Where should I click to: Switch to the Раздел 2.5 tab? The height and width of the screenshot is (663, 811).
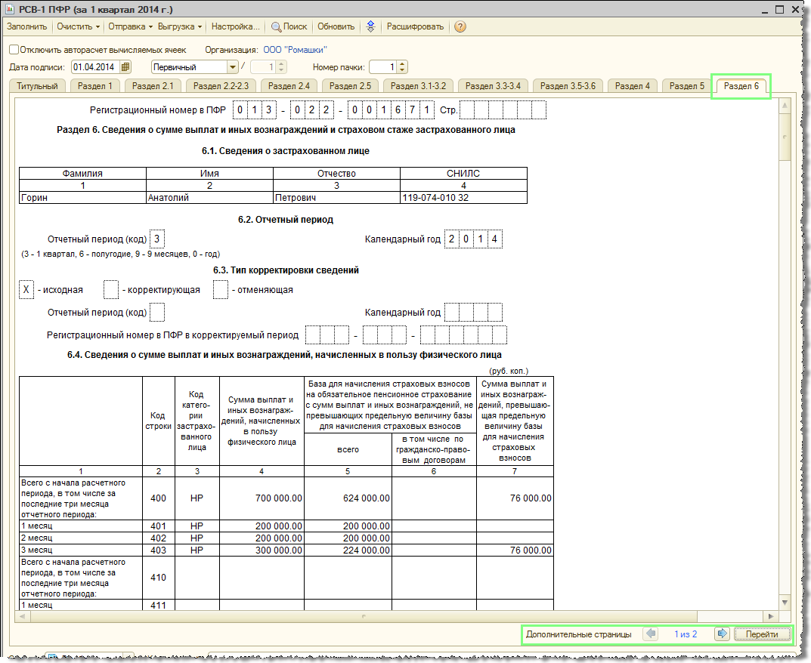[x=350, y=86]
